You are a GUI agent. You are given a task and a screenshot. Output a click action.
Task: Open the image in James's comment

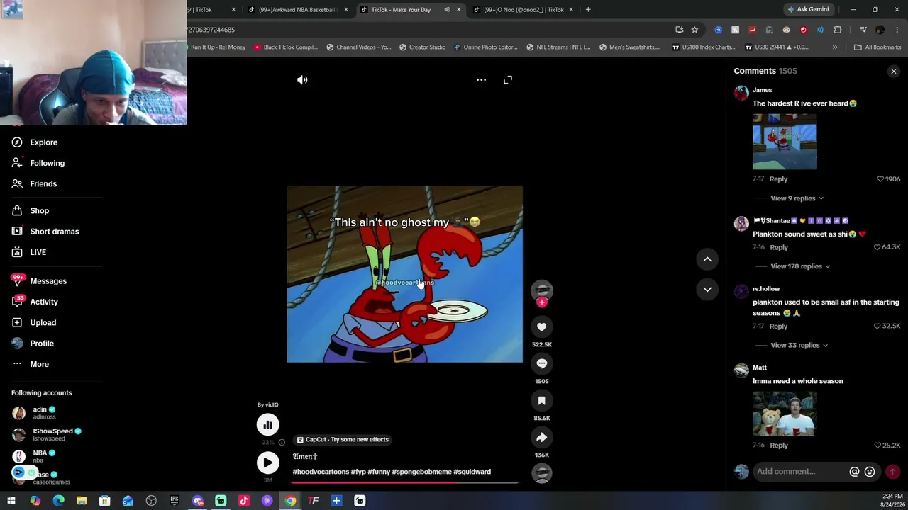[785, 142]
